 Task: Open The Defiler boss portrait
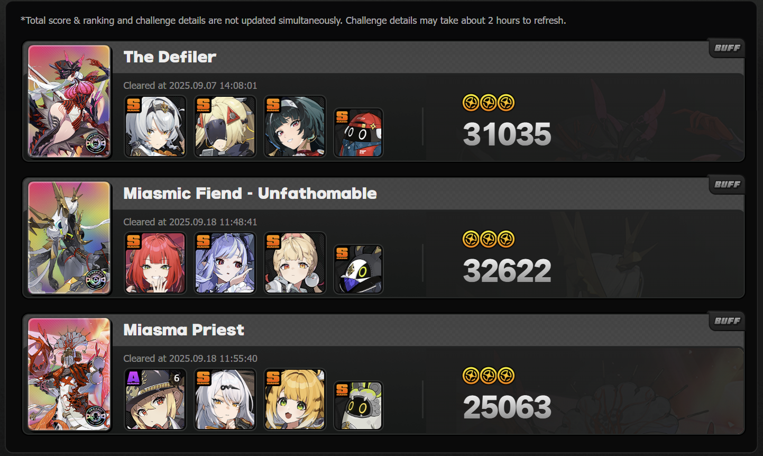(x=69, y=101)
